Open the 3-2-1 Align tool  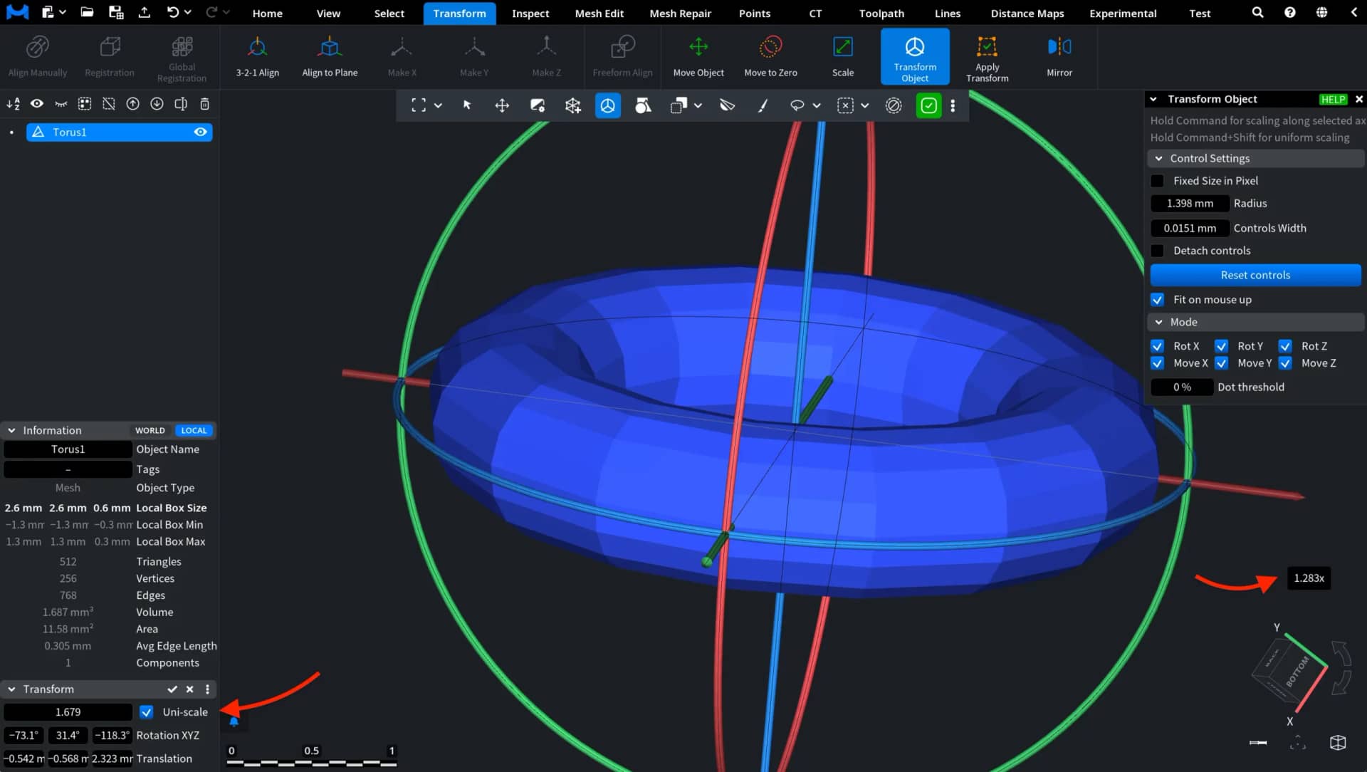coord(257,57)
